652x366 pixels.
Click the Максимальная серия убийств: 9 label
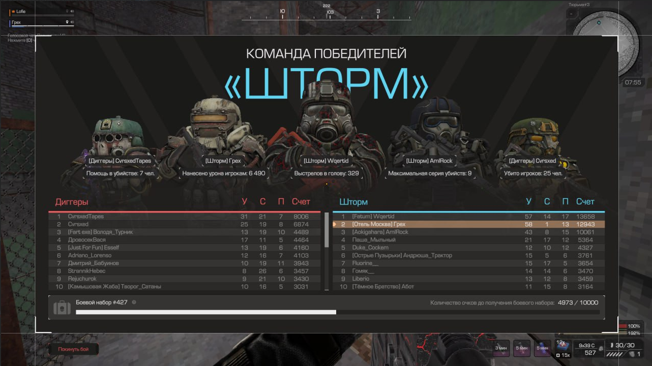[430, 173]
